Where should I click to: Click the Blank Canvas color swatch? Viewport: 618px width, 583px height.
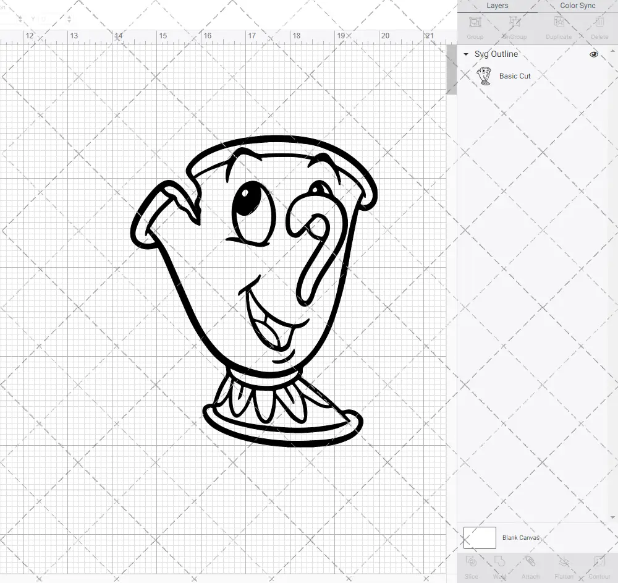(479, 537)
